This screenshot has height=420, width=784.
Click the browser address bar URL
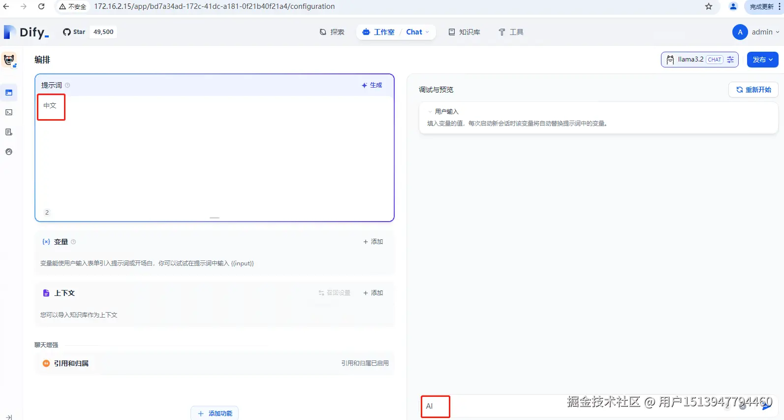click(215, 6)
